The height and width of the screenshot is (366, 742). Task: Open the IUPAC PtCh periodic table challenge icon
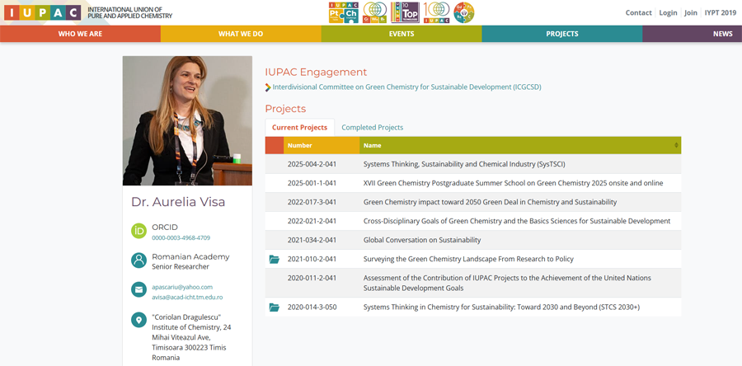[x=343, y=12]
